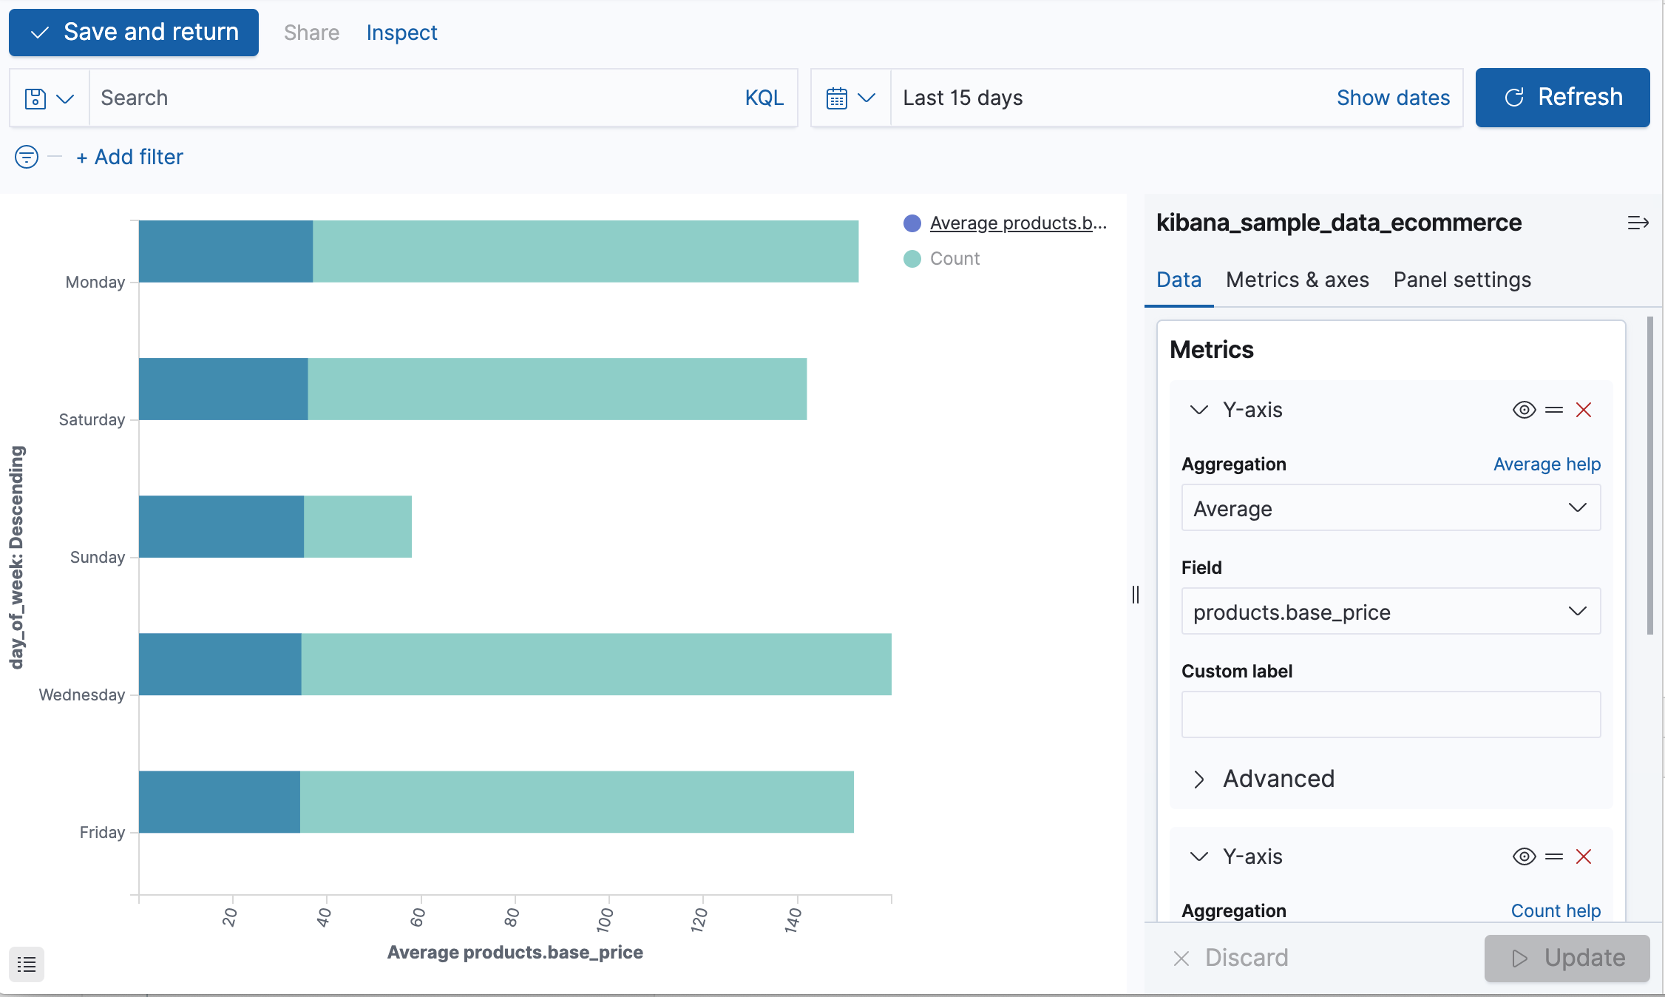Collapse the editor sidebar with arrow icon
The height and width of the screenshot is (997, 1665).
click(x=1638, y=223)
